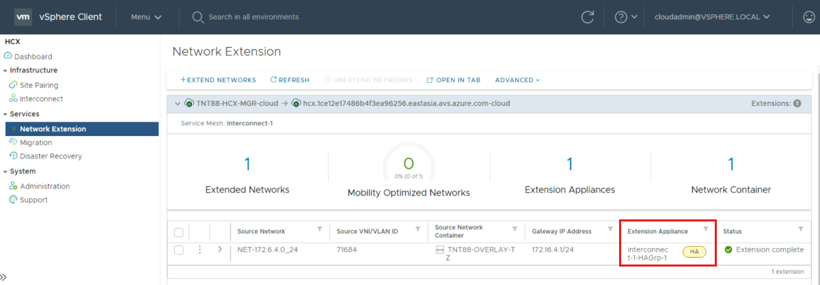The width and height of the screenshot is (820, 285).
Task: Click Extend Networks button
Action: [x=218, y=80]
